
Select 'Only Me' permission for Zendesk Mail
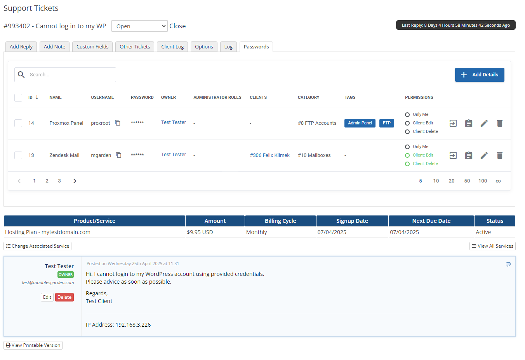pos(407,147)
